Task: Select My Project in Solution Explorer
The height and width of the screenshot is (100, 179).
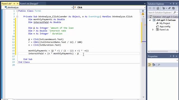Action: point(165,23)
